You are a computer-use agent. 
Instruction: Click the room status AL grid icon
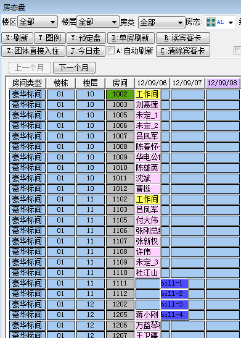click(x=211, y=22)
